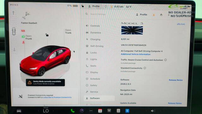Open the Display settings menu
Image resolution: width=202 pixels, height=114 pixels.
pos(92,72)
